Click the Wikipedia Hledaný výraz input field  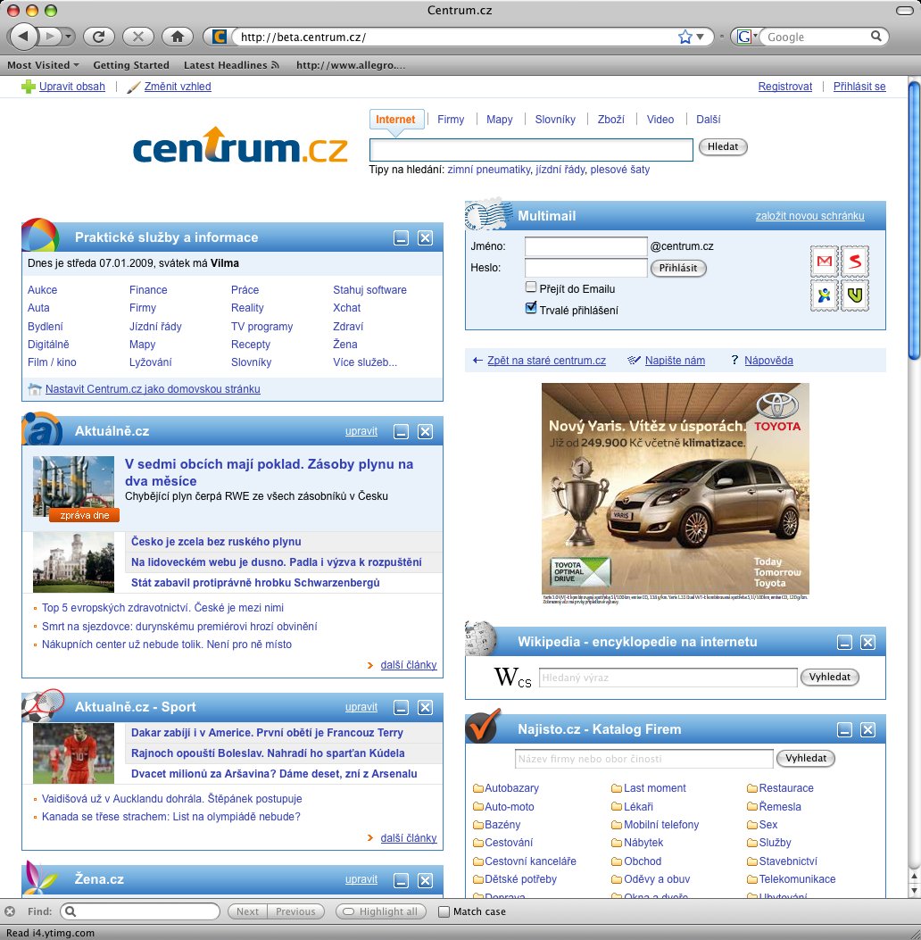click(668, 678)
